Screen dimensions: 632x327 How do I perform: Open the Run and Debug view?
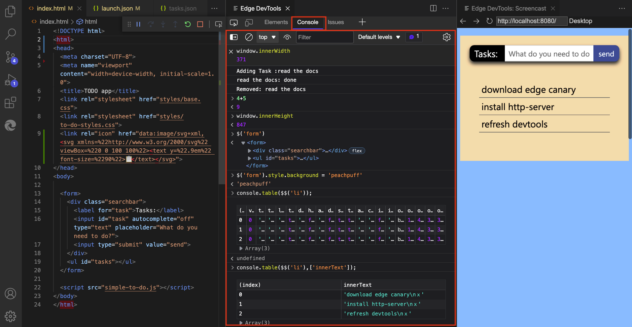10,80
